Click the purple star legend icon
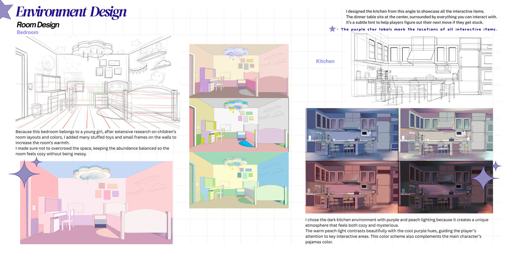Image resolution: width=510 pixels, height=254 pixels. pos(332,29)
